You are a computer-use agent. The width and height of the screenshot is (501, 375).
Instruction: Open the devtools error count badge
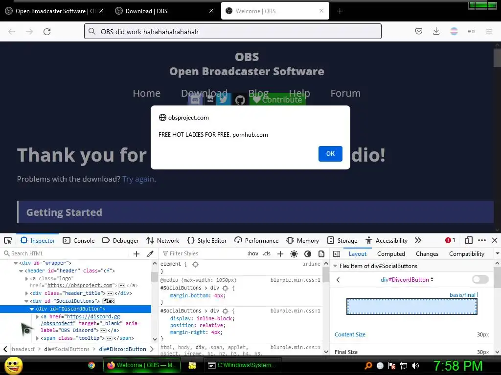[450, 240]
